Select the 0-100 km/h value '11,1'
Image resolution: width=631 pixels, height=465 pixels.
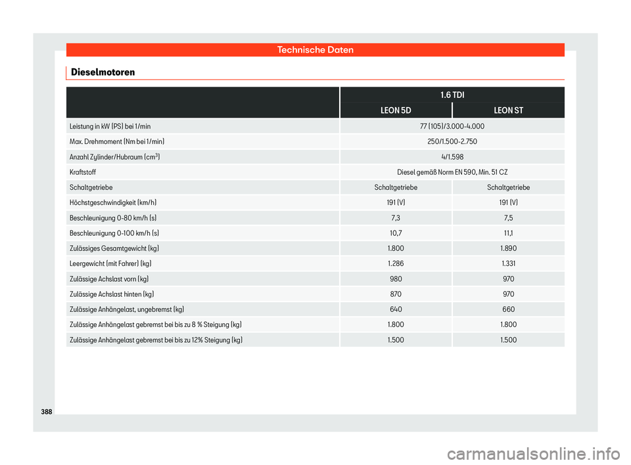[x=508, y=233]
